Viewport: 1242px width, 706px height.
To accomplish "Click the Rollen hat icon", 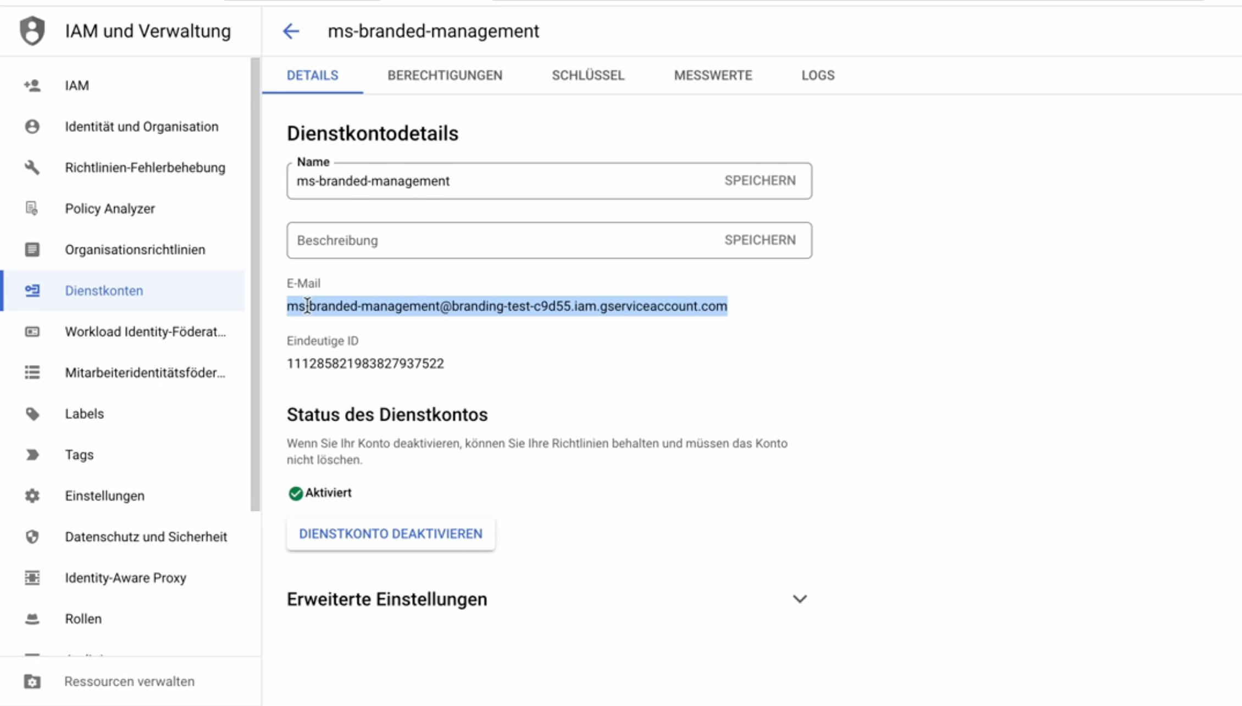I will [x=32, y=619].
